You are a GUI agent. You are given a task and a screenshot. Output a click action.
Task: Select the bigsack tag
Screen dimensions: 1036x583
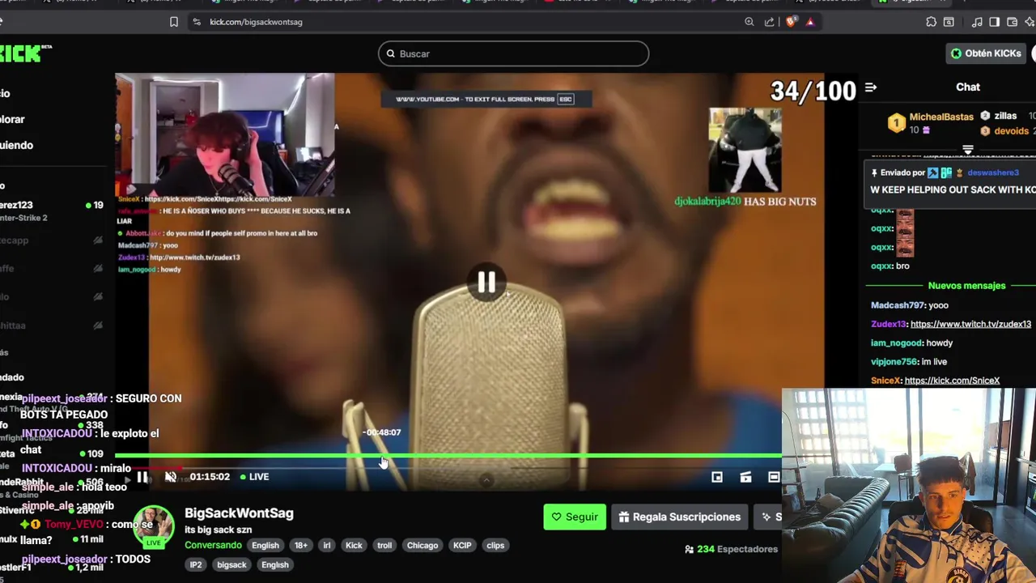pos(231,564)
